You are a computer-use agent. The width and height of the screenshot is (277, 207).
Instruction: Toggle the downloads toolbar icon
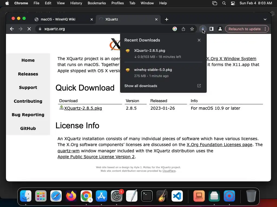click(203, 29)
